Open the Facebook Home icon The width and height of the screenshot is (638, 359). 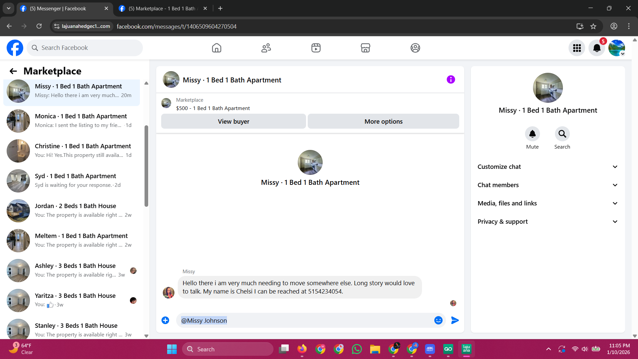tap(216, 48)
